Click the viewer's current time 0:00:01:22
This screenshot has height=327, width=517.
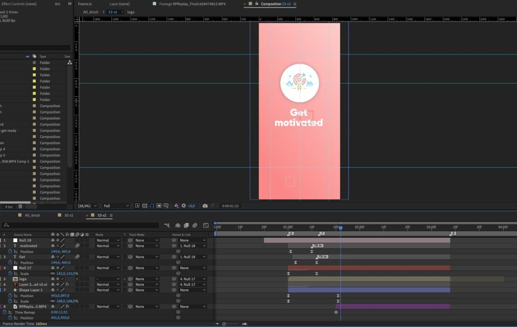(230, 206)
